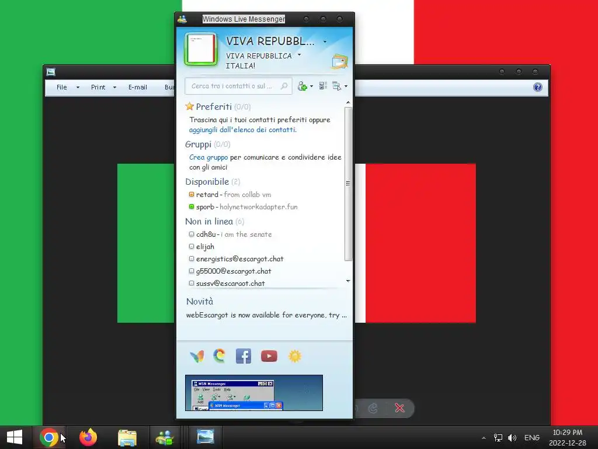Click the red X delete button in photo viewer

399,408
